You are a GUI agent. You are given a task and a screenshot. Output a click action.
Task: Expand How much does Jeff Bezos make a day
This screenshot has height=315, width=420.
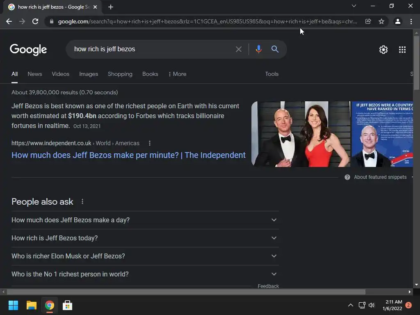145,220
